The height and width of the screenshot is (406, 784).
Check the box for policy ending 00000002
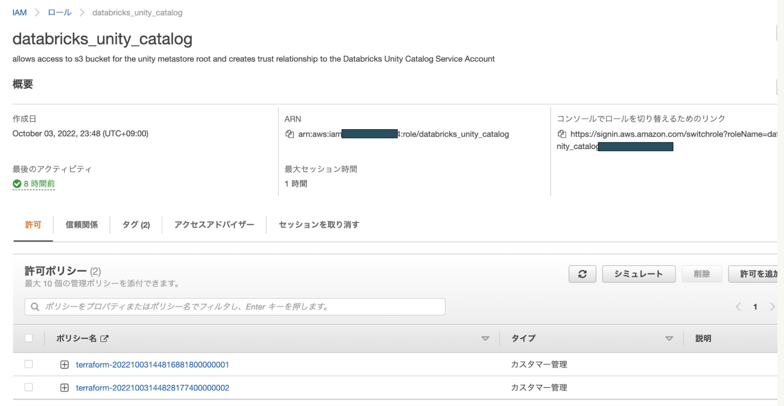(x=28, y=387)
